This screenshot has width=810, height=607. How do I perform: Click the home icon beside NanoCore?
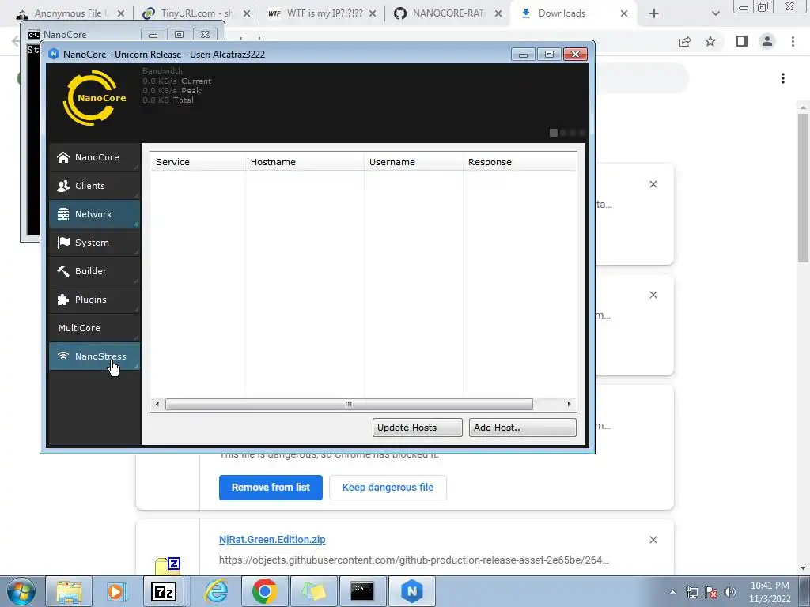(x=63, y=157)
